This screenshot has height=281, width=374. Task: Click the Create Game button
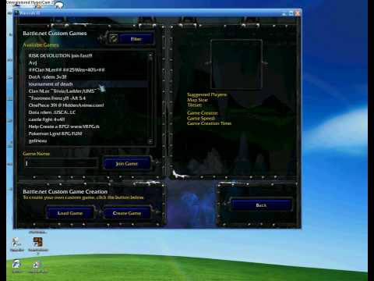point(127,213)
